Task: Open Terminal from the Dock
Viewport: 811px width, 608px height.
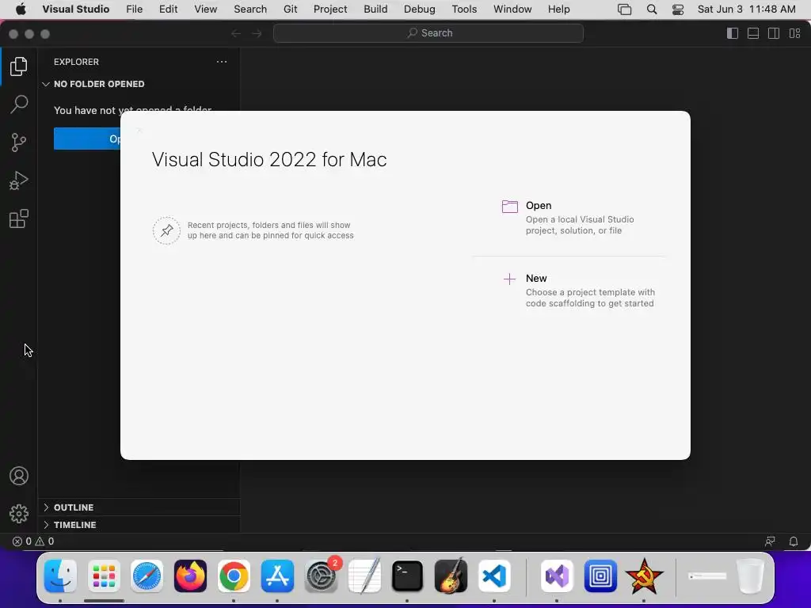Action: click(407, 576)
